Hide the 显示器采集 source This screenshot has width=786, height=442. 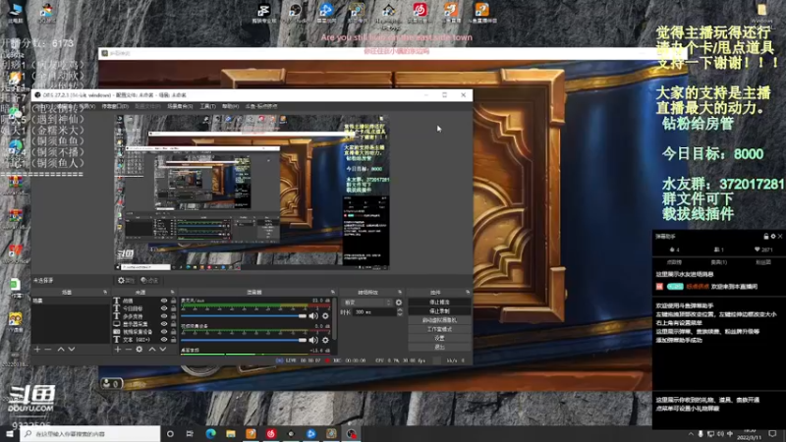[x=164, y=324]
